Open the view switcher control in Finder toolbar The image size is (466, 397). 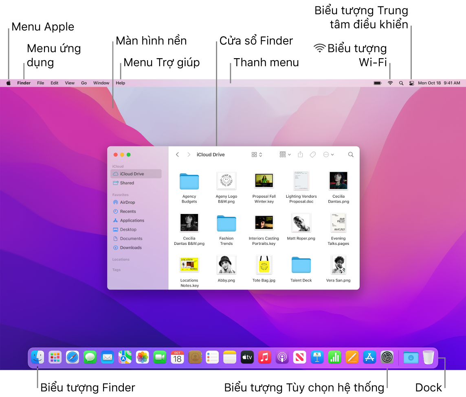pyautogui.click(x=257, y=155)
